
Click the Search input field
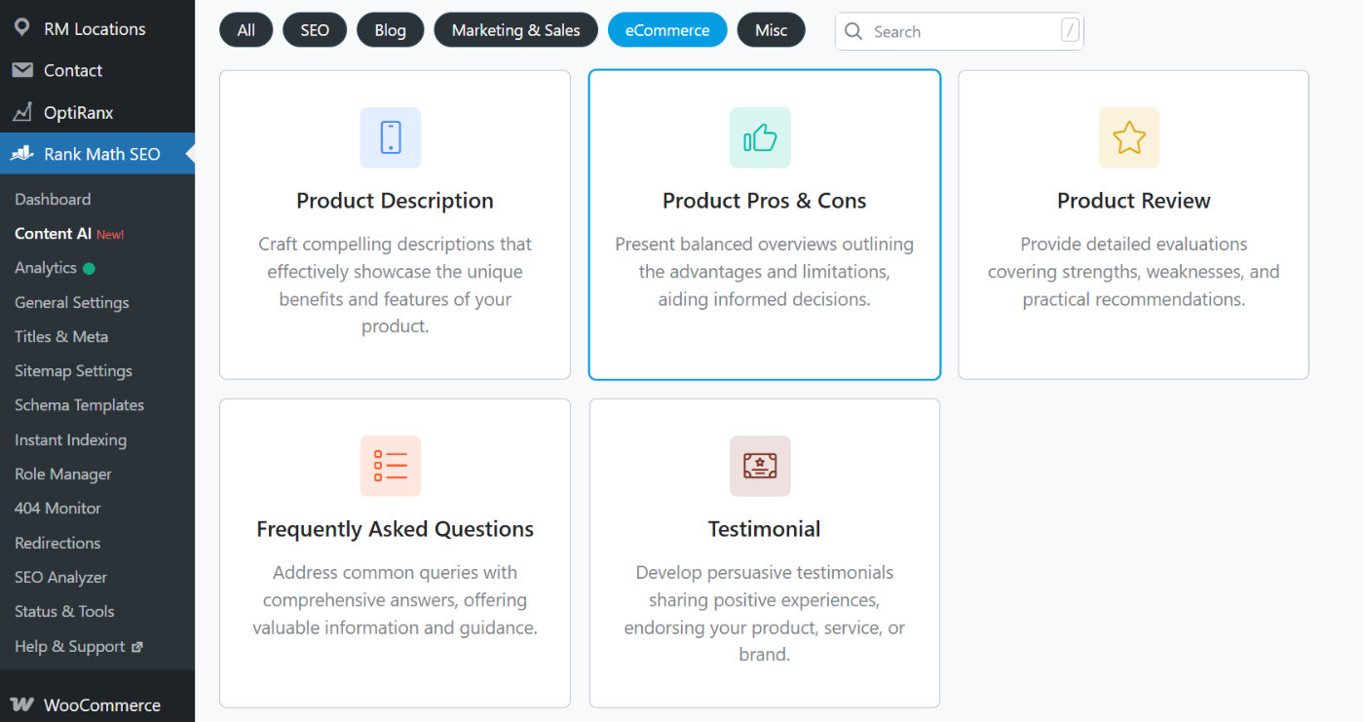pos(960,30)
